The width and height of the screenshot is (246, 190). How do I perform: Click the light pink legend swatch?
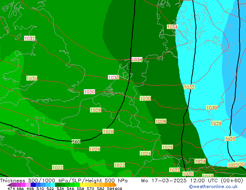tap(28, 185)
